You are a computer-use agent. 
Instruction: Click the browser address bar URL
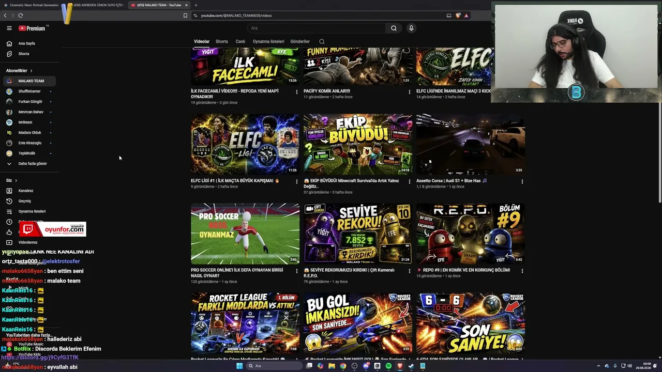click(236, 16)
